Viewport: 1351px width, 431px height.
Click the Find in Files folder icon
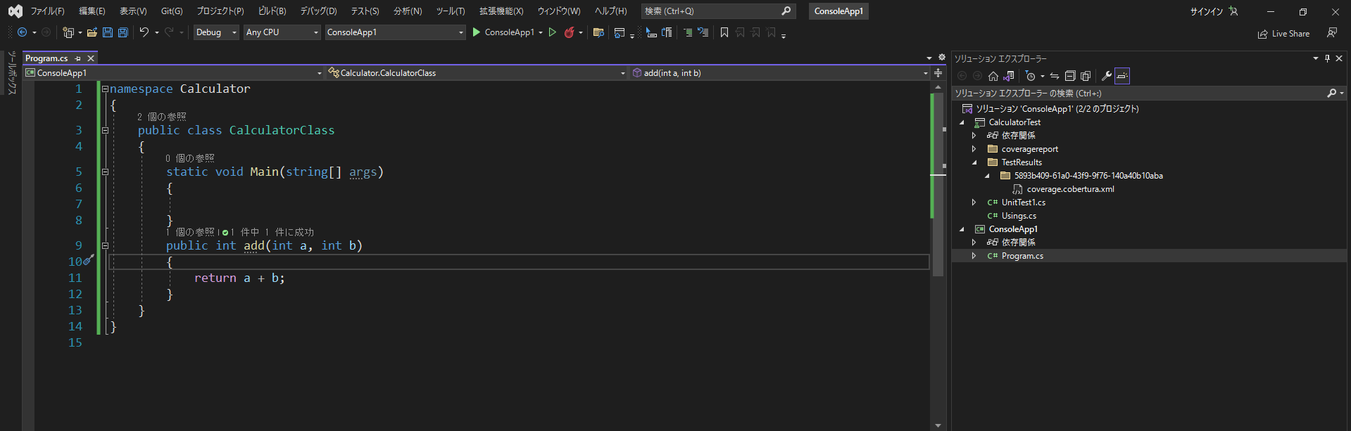(x=599, y=32)
